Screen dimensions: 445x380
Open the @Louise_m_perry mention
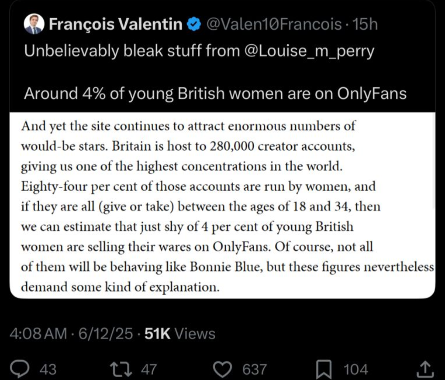[309, 51]
